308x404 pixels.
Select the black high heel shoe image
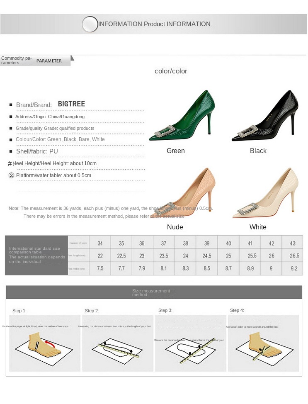click(265, 115)
